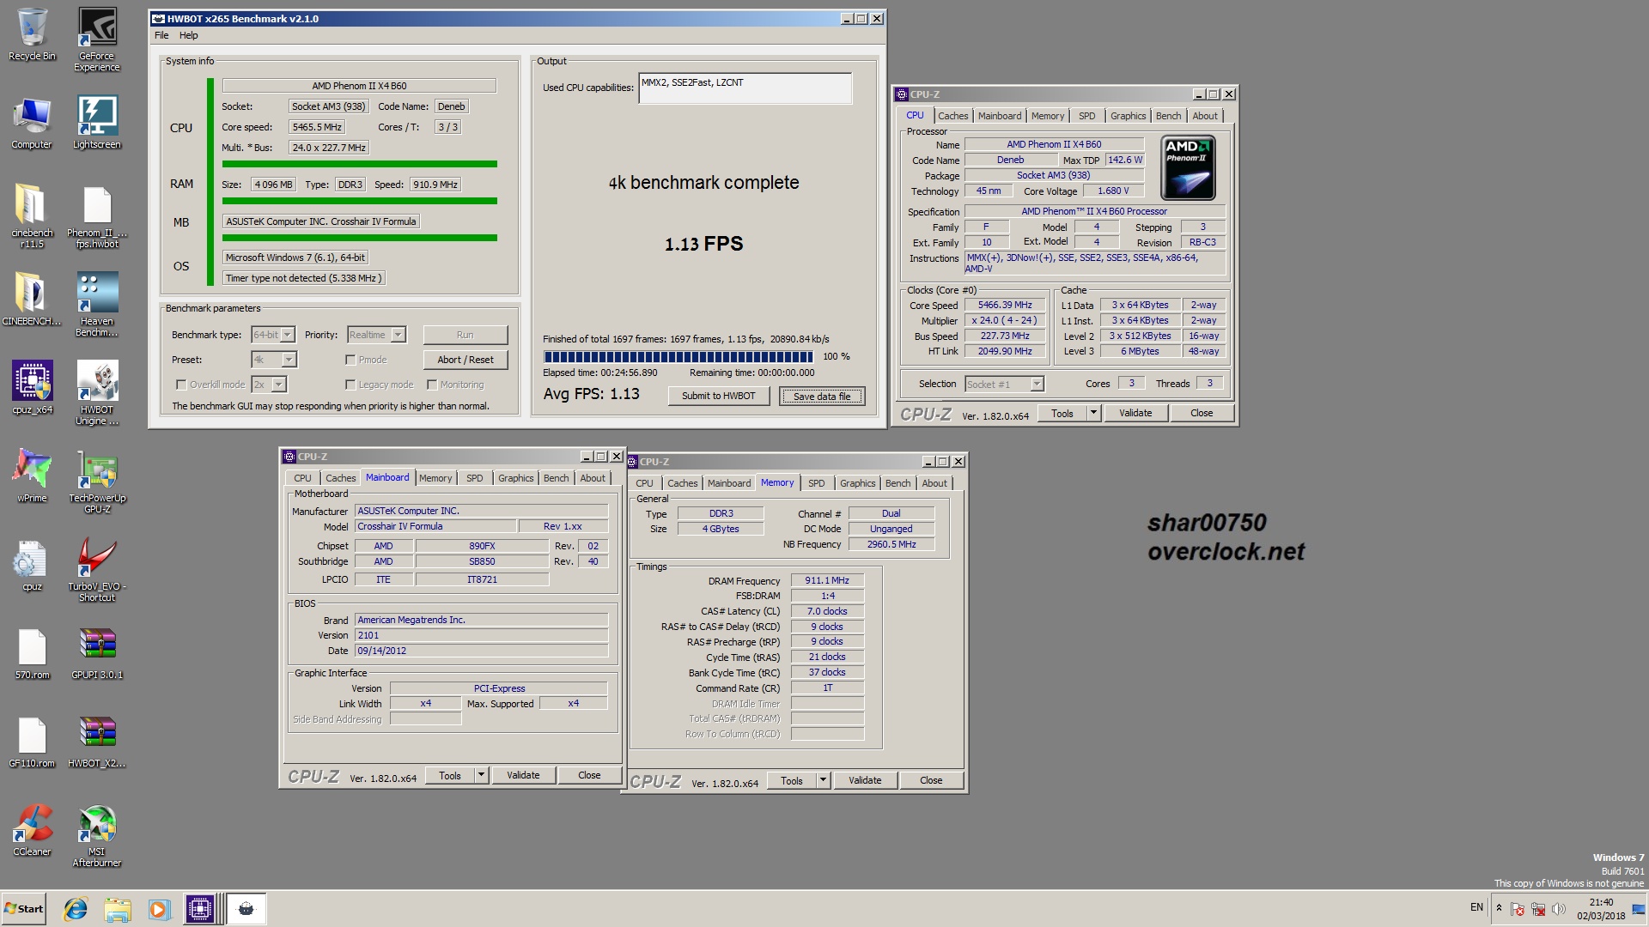Click Save data file button
The image size is (1649, 927).
pos(822,396)
